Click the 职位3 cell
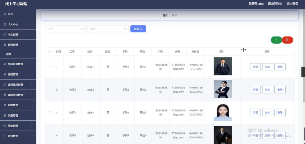The width and height of the screenshot is (305, 144). point(143,112)
